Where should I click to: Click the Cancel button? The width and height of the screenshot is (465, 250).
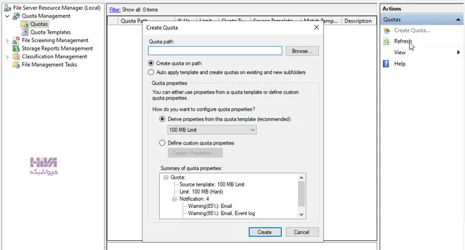point(302,233)
